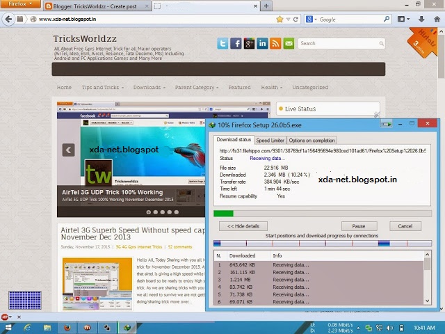Screen dimensions: 445x334
Task: Collapse details with Hide details button
Action: 243,226
